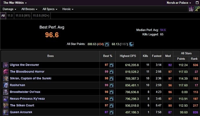Screen dimensions: 200x116
Task: Open Nexus-Princess Ky'veza boss portrait icon
Action: (6, 99)
